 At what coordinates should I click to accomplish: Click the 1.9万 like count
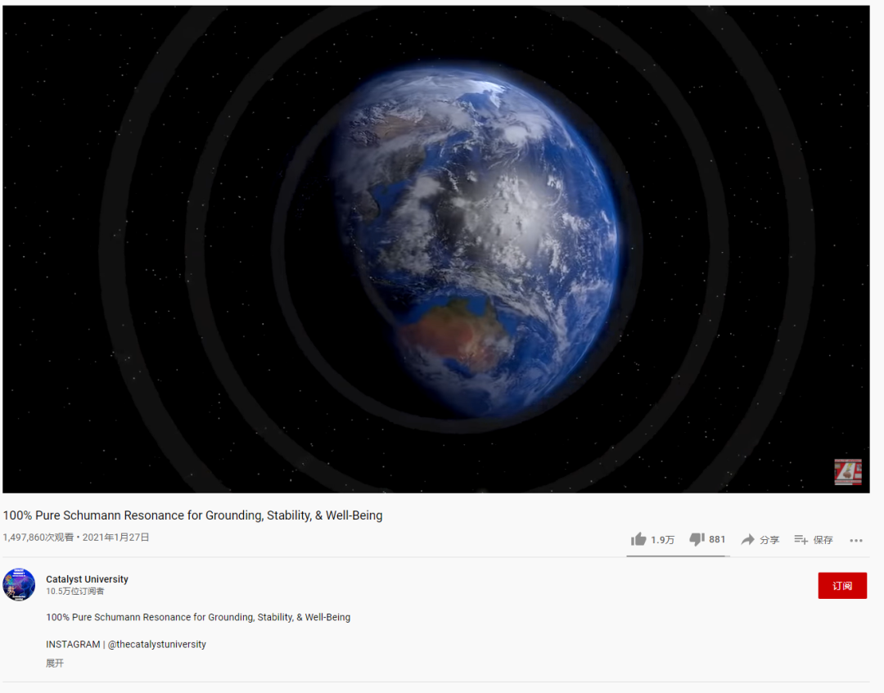[x=662, y=540]
